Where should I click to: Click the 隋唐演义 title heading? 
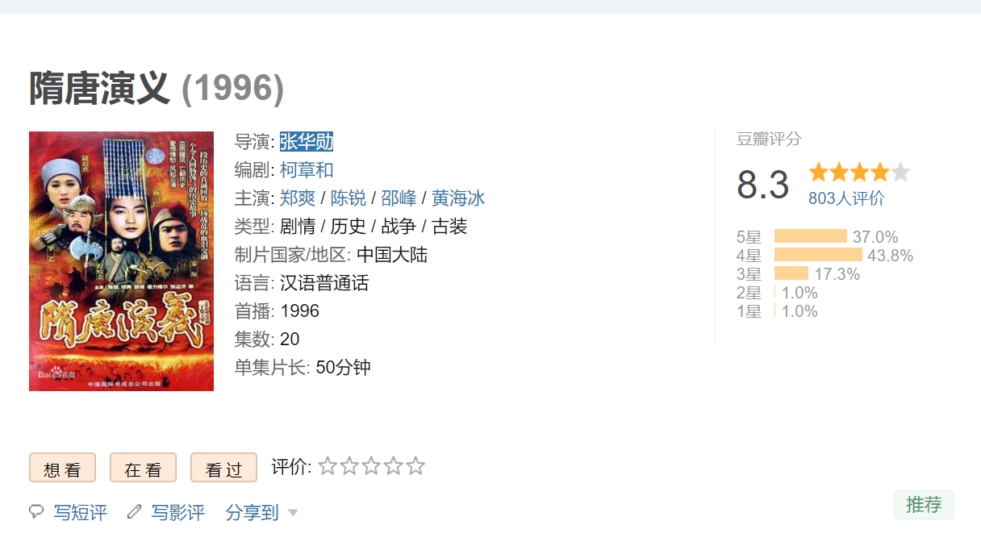pos(100,89)
